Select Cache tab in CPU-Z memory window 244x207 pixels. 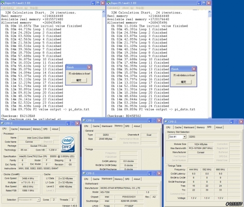coord(96,126)
